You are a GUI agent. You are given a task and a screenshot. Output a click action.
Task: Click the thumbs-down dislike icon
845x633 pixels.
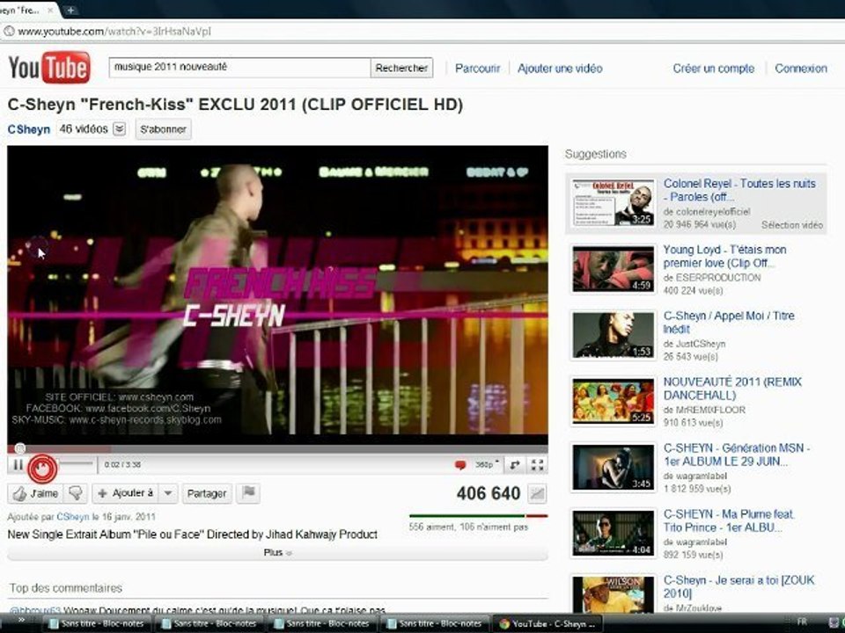click(76, 493)
